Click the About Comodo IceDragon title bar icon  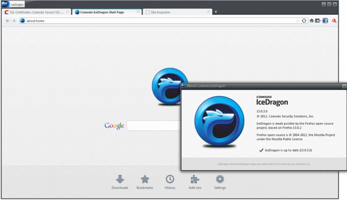click(x=184, y=86)
